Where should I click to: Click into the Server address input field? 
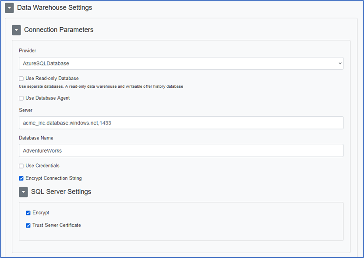181,123
